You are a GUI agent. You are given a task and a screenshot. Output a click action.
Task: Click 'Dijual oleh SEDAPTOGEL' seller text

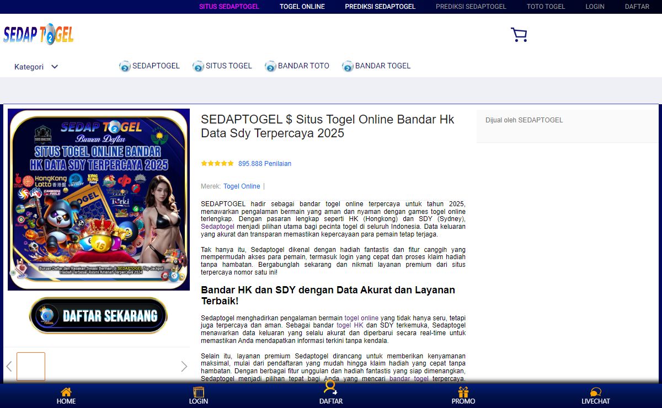[524, 120]
